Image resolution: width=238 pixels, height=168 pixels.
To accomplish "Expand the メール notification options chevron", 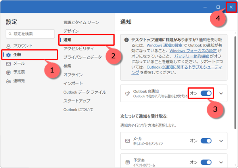I will tap(221, 141).
